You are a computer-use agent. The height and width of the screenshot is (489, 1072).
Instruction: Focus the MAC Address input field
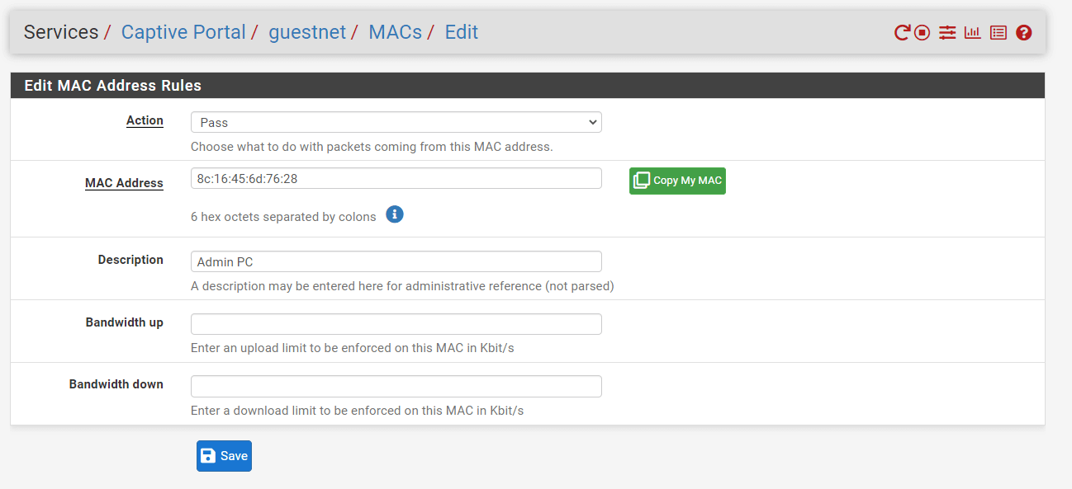[x=396, y=178]
